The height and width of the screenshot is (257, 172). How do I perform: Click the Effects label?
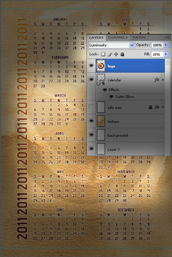click(x=114, y=90)
